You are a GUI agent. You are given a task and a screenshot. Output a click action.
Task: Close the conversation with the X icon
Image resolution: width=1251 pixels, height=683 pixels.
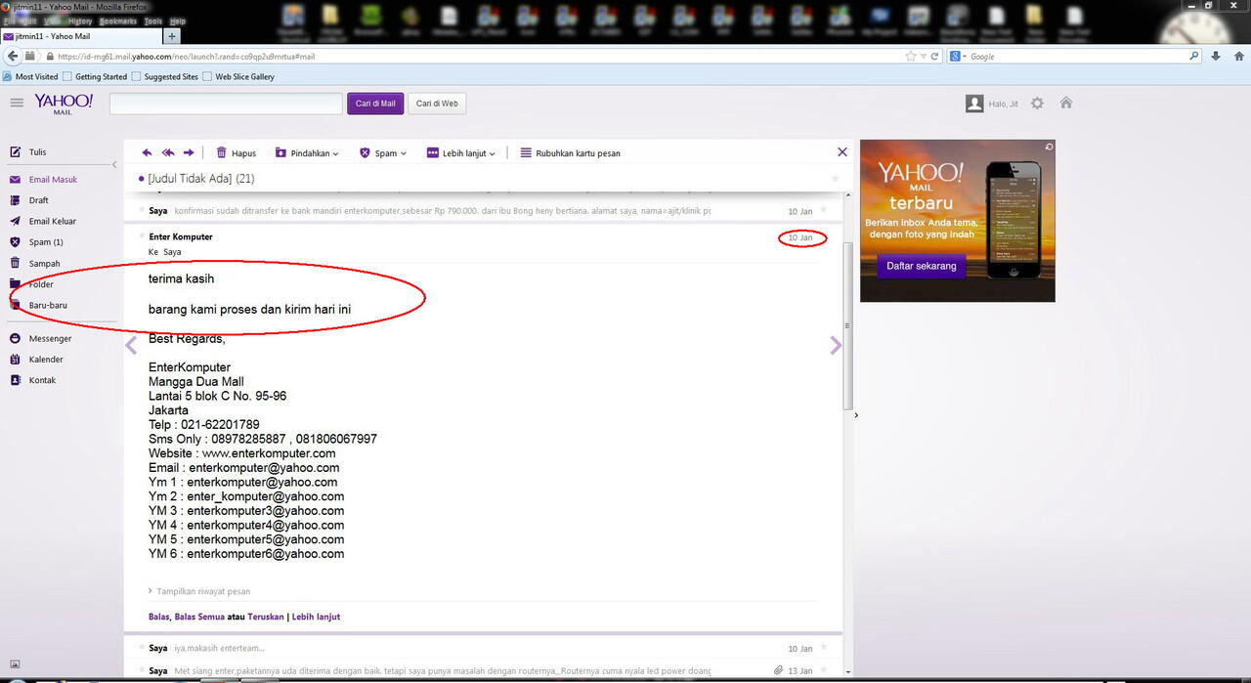click(x=842, y=151)
